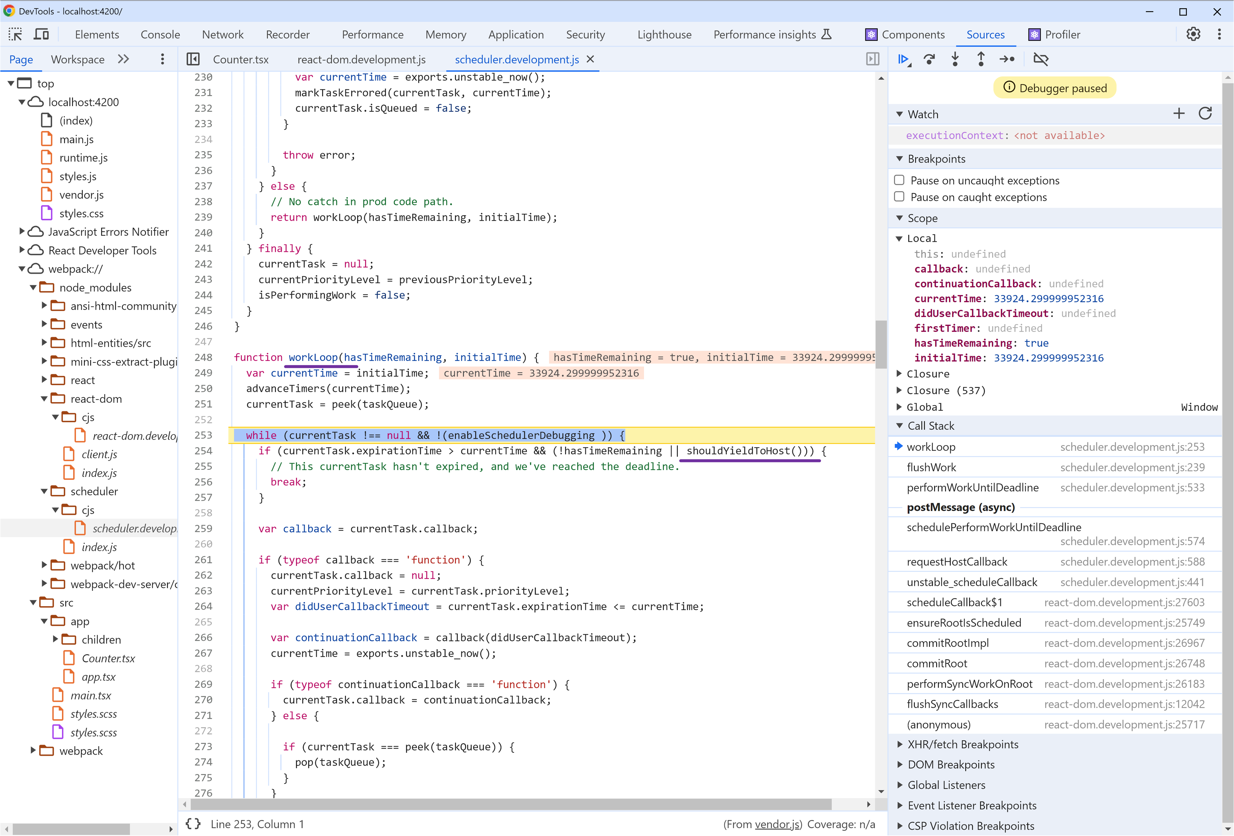Screen dimensions: 1234x836
Task: Jump to performWorkUntilDeadline stack frame
Action: (x=1054, y=488)
